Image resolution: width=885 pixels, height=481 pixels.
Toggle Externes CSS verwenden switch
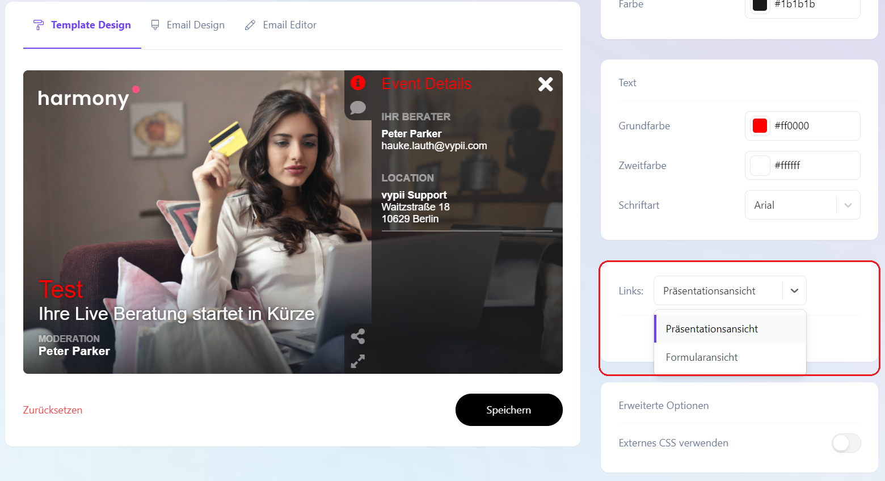[846, 443]
